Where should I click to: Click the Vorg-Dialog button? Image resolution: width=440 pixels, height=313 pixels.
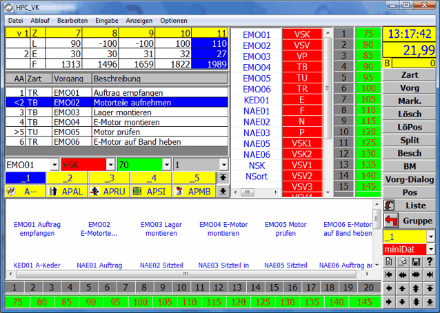pyautogui.click(x=410, y=179)
